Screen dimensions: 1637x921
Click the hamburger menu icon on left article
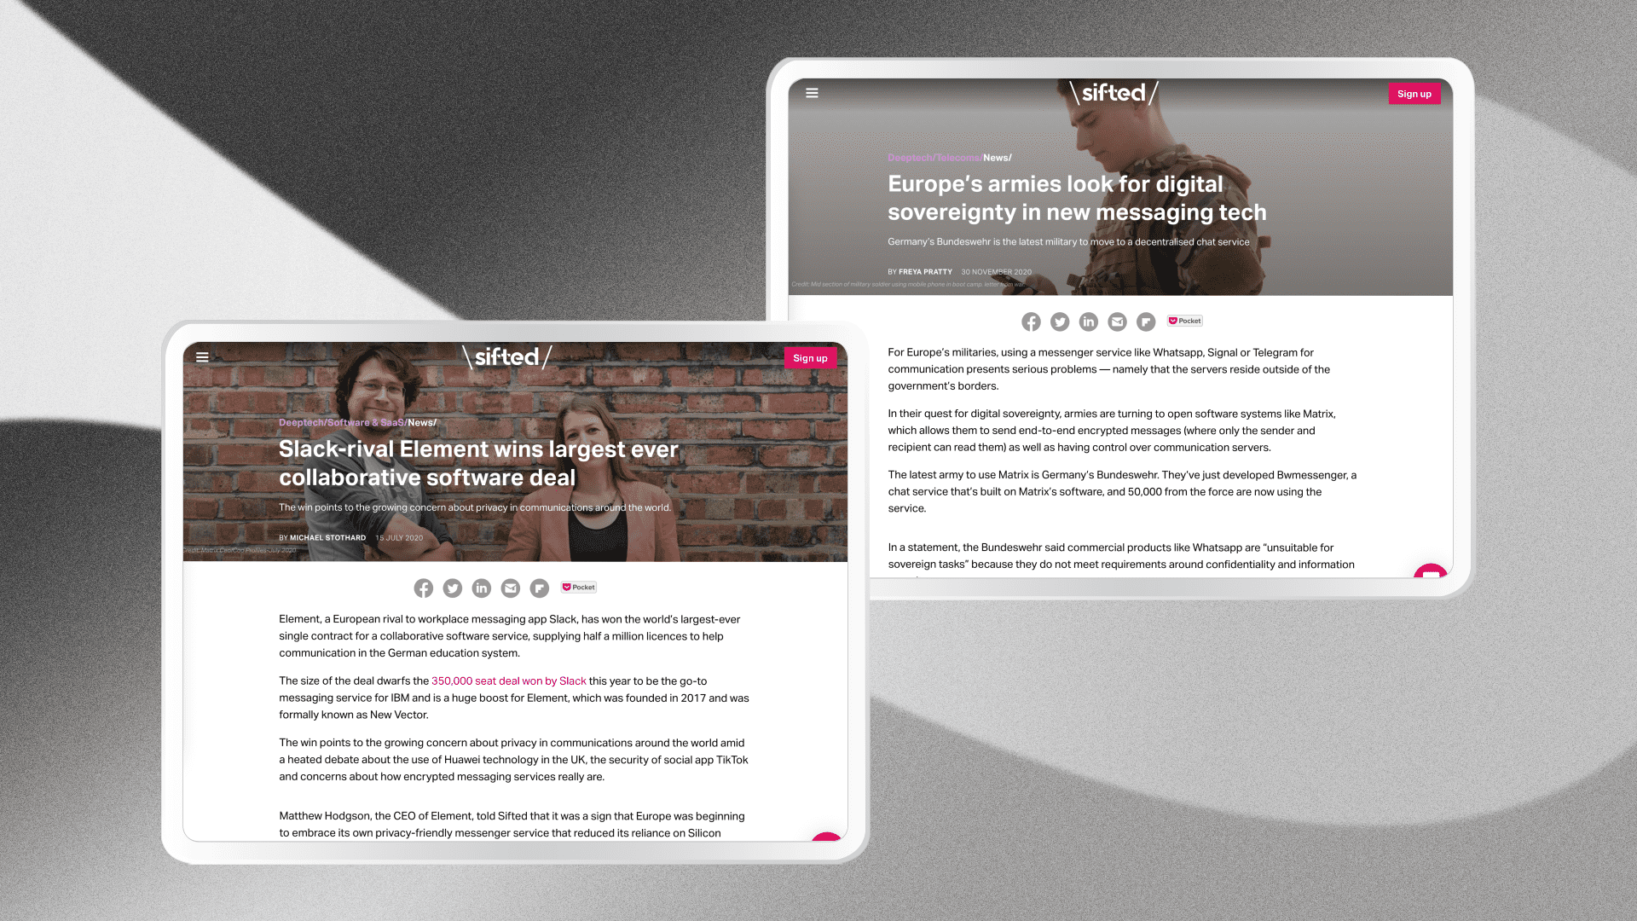(204, 356)
